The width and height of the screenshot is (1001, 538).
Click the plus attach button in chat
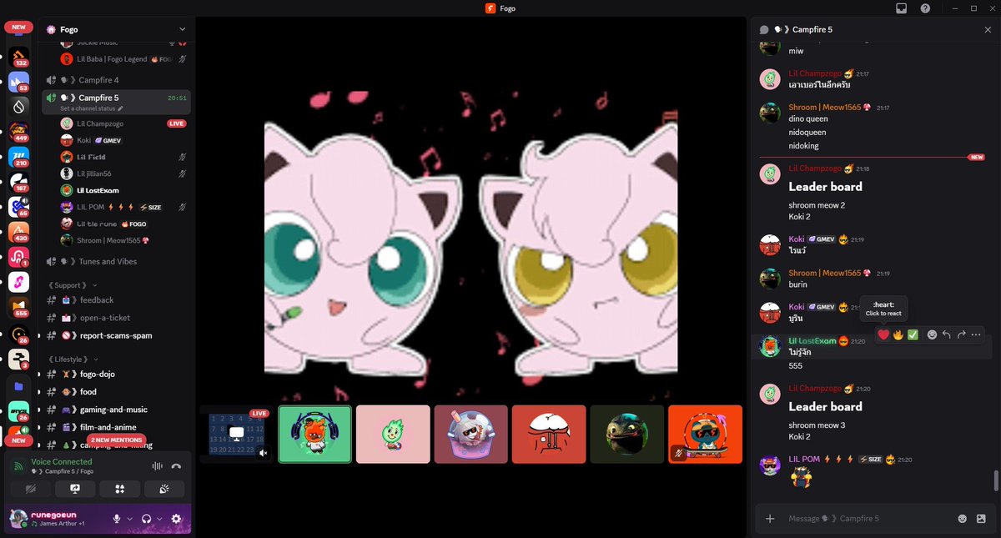(x=770, y=519)
